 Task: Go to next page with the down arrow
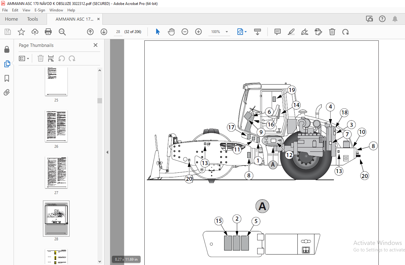pyautogui.click(x=104, y=32)
